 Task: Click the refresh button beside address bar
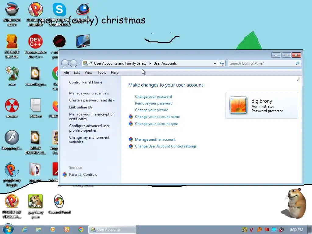point(222,63)
